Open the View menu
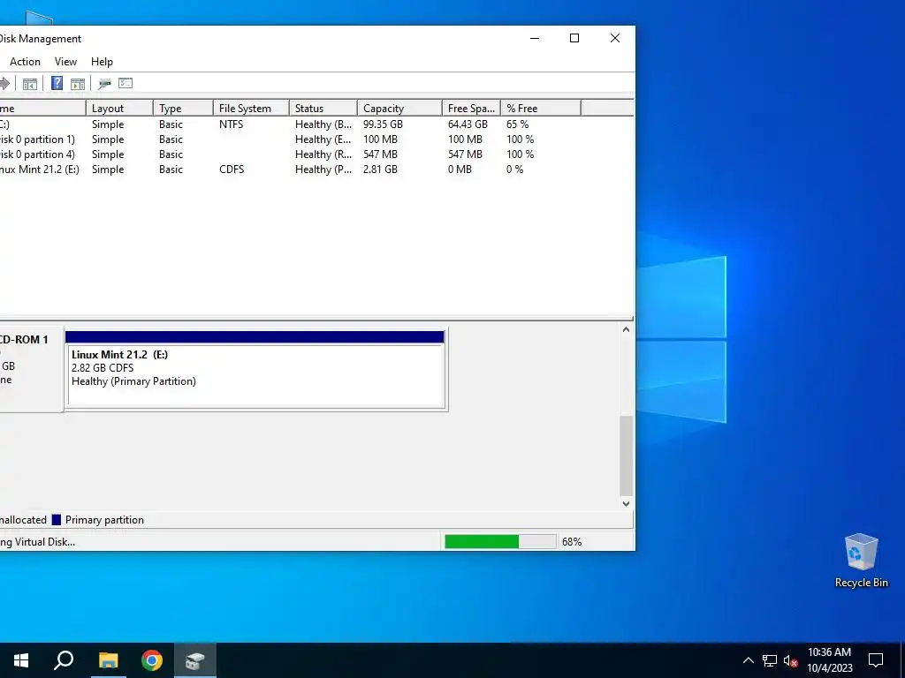The width and height of the screenshot is (905, 678). click(x=65, y=62)
